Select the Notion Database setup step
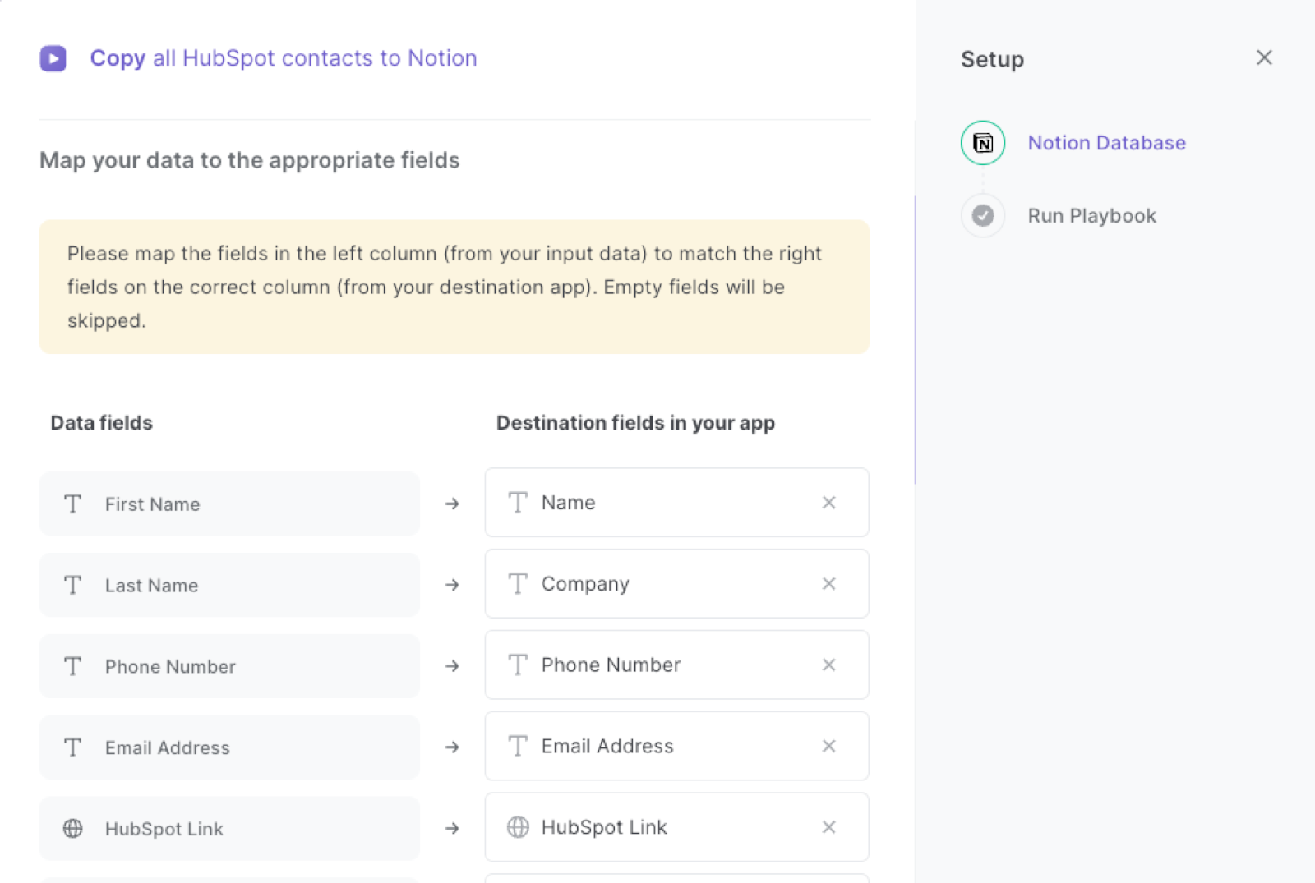This screenshot has height=883, width=1315. pyautogui.click(x=1106, y=143)
